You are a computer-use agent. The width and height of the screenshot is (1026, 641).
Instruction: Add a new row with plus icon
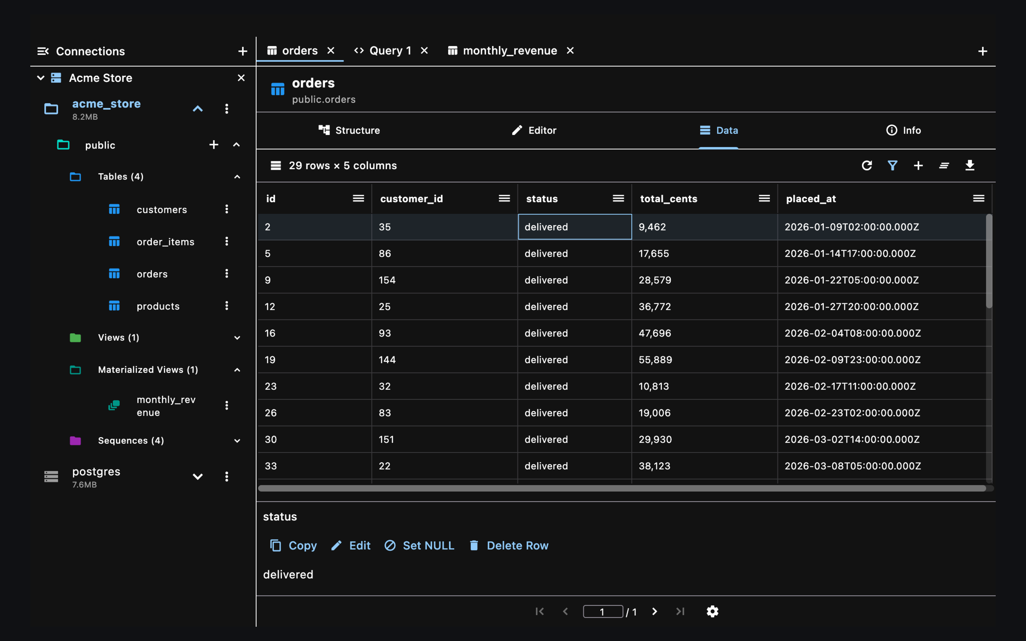(x=918, y=165)
